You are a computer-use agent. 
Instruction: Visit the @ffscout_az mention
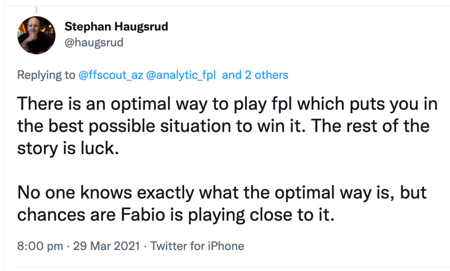pyautogui.click(x=110, y=75)
